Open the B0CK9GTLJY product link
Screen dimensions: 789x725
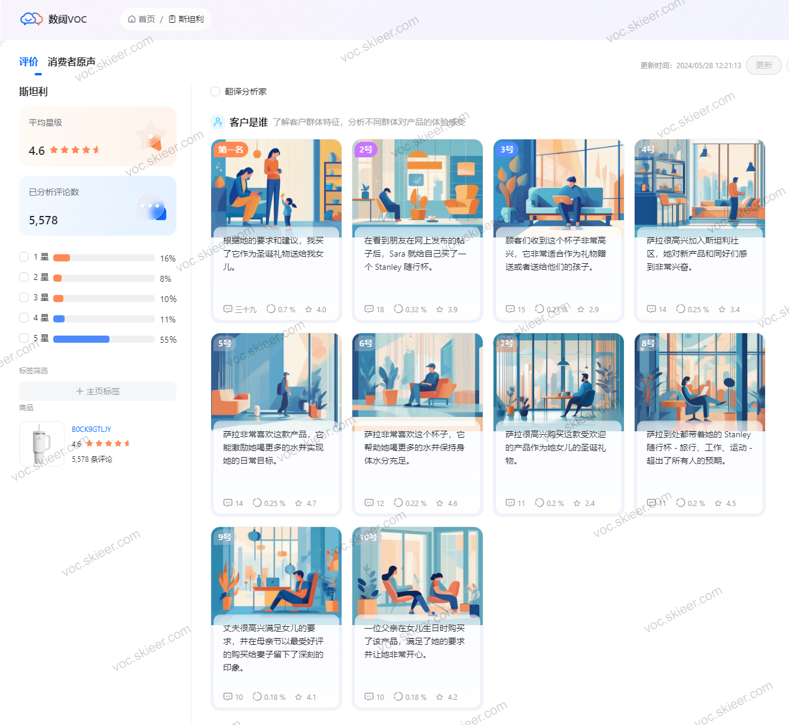point(91,429)
